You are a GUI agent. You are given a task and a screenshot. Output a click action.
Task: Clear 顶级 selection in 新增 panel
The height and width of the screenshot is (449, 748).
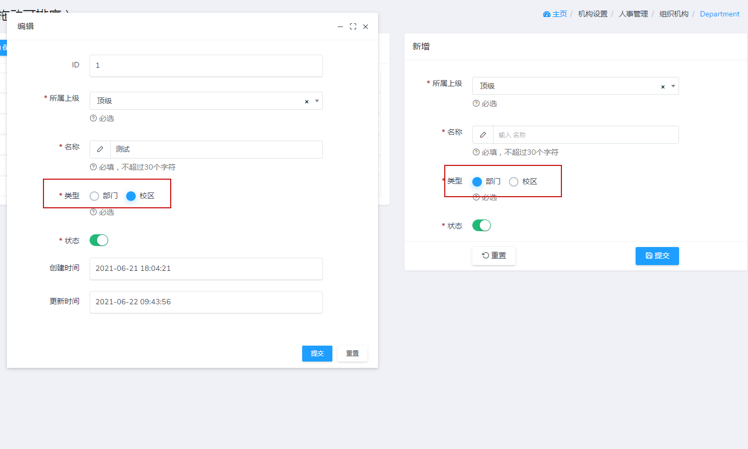[x=663, y=86]
